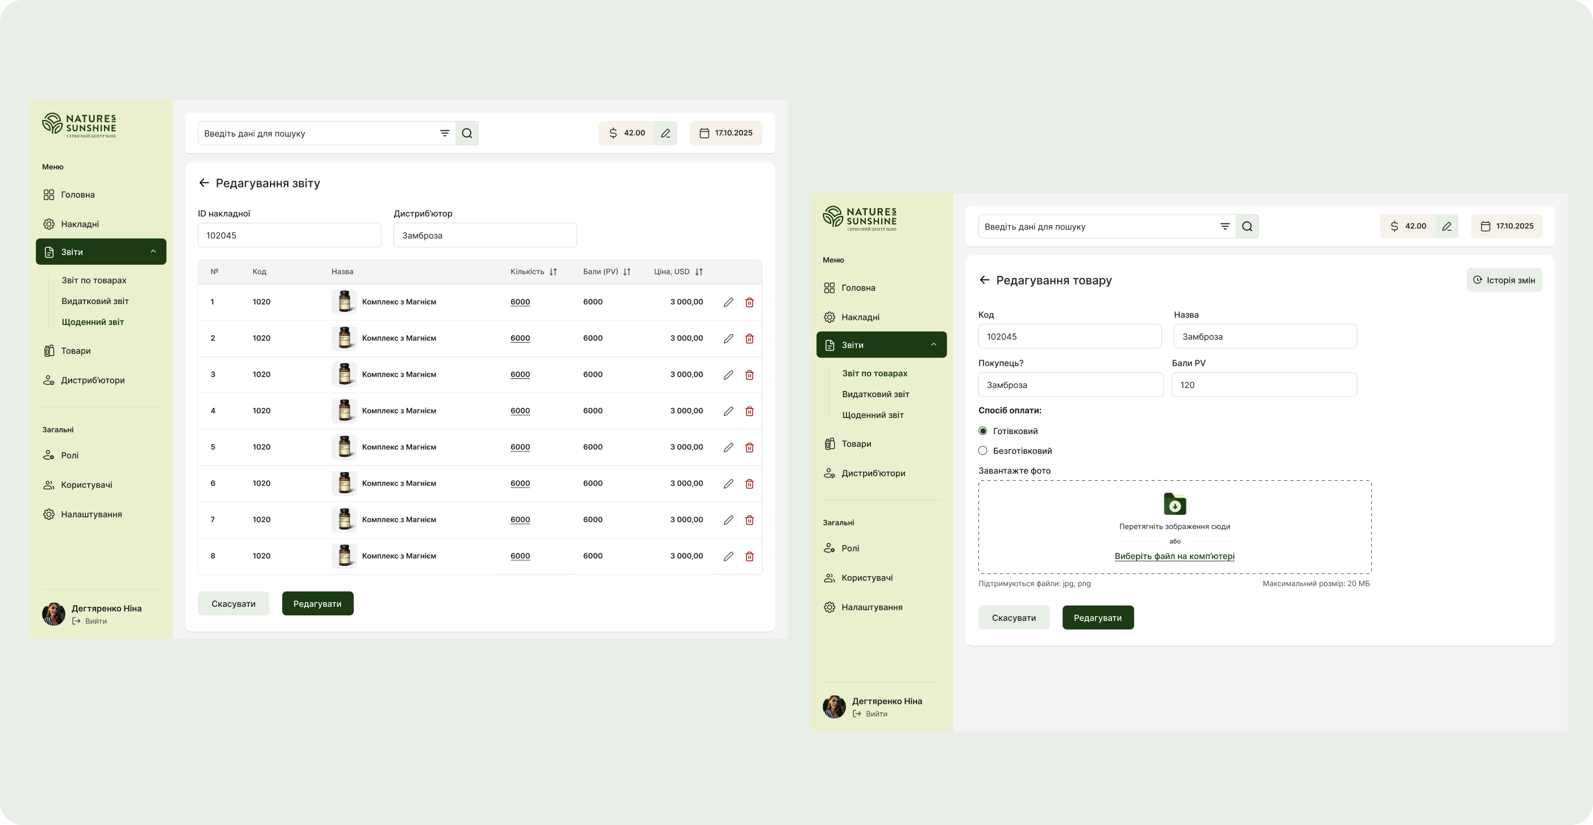1593x825 pixels.
Task: Click Виберіть файл на комп'ютері link
Action: point(1175,556)
